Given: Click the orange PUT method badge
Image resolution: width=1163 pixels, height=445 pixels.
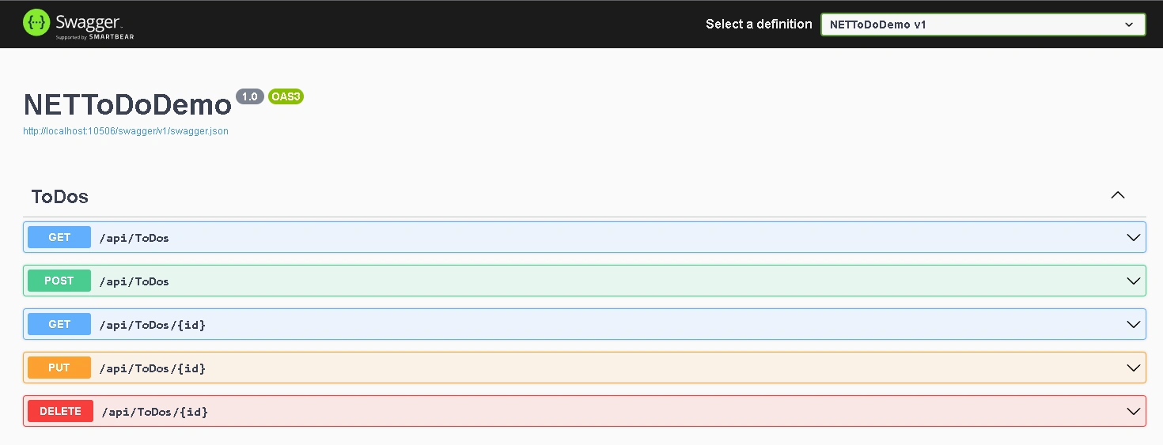Looking at the screenshot, I should [59, 368].
